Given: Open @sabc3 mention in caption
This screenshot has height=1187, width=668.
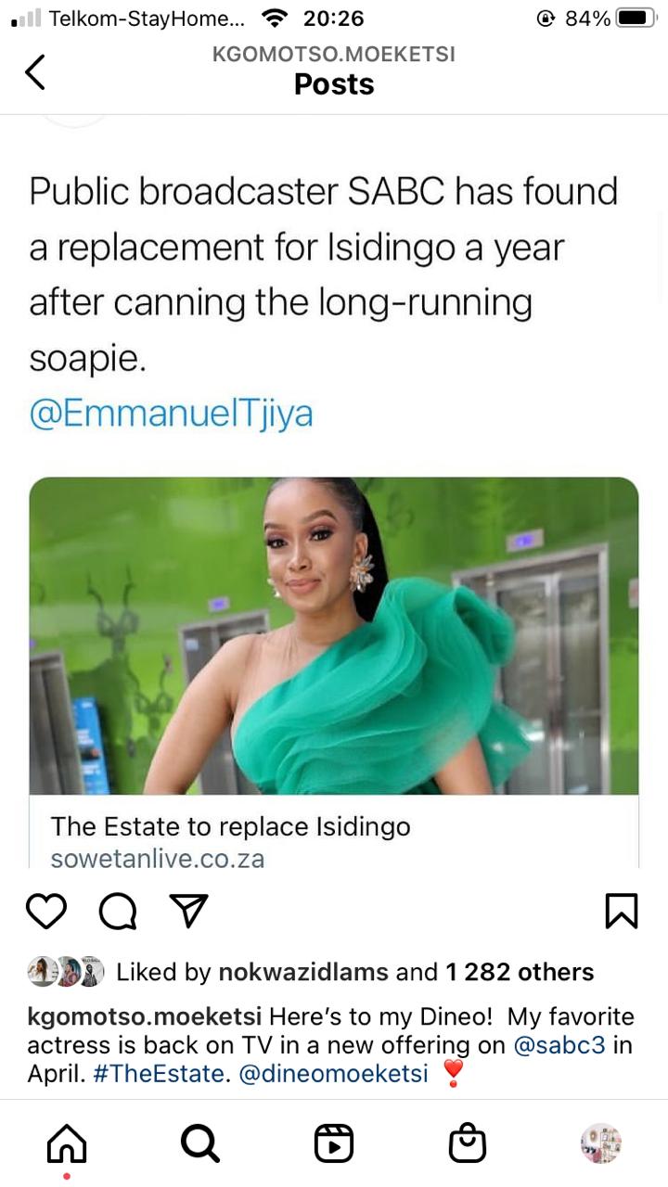Looking at the screenshot, I should coord(560,1045).
